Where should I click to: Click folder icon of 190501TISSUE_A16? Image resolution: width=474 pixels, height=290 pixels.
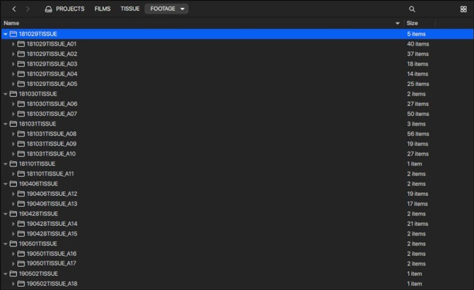click(21, 253)
